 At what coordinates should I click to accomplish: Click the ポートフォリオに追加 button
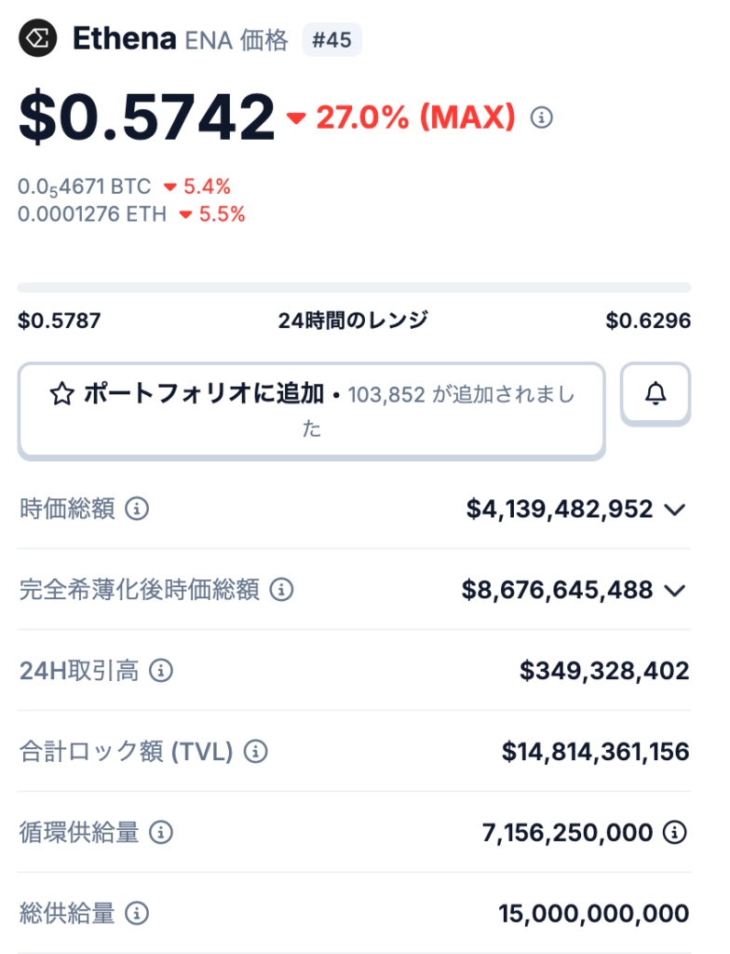pos(311,411)
